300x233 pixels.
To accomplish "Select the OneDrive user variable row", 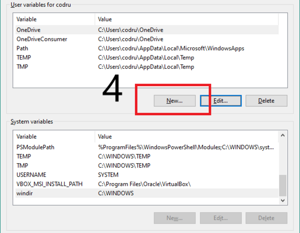I will point(147,30).
